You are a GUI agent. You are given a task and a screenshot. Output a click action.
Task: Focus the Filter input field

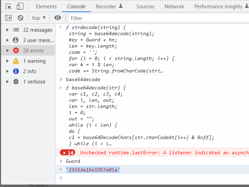pyautogui.click(x=159, y=18)
